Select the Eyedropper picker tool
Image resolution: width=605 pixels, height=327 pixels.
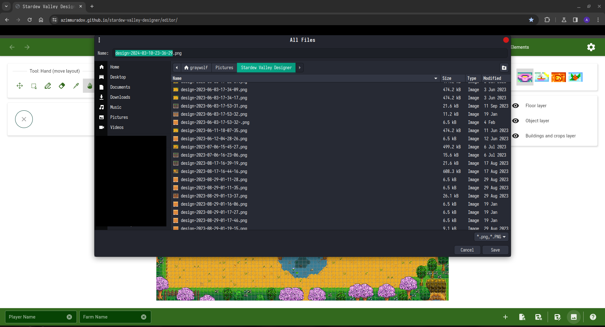pos(76,86)
